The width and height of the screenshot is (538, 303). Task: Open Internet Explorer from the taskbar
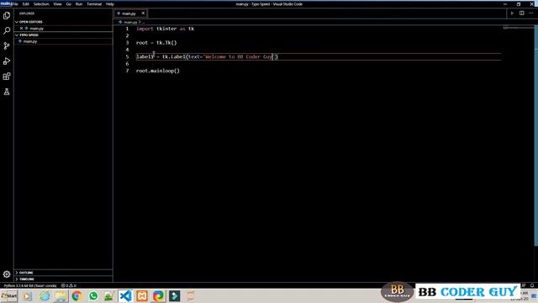pos(45,295)
